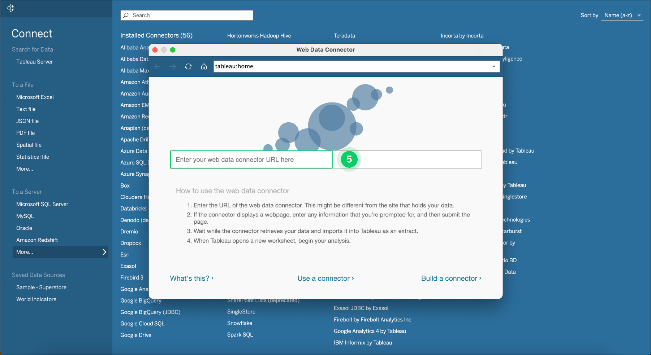Image resolution: width=651 pixels, height=355 pixels.
Task: Close the Web Data Connector window
Action: 155,50
